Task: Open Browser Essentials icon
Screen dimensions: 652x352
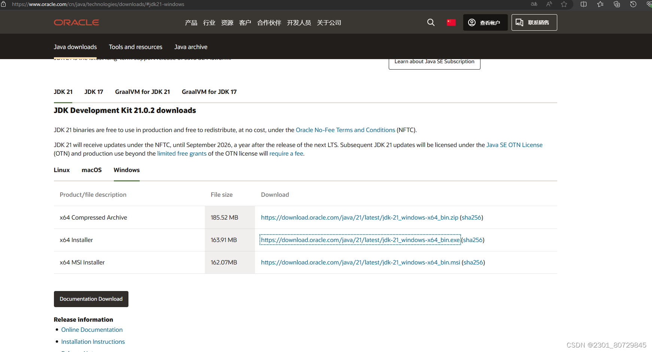Action: click(x=649, y=4)
